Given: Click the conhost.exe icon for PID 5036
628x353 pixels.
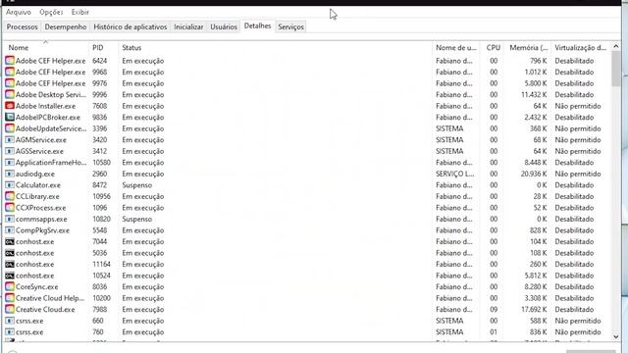Looking at the screenshot, I should (x=10, y=253).
